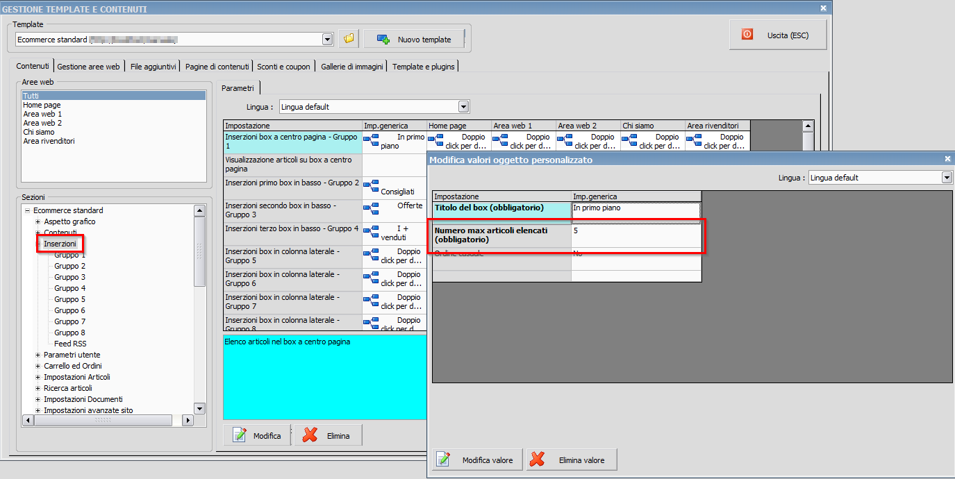955x479 pixels.
Task: Open the Template e plugins tab
Action: coord(424,67)
